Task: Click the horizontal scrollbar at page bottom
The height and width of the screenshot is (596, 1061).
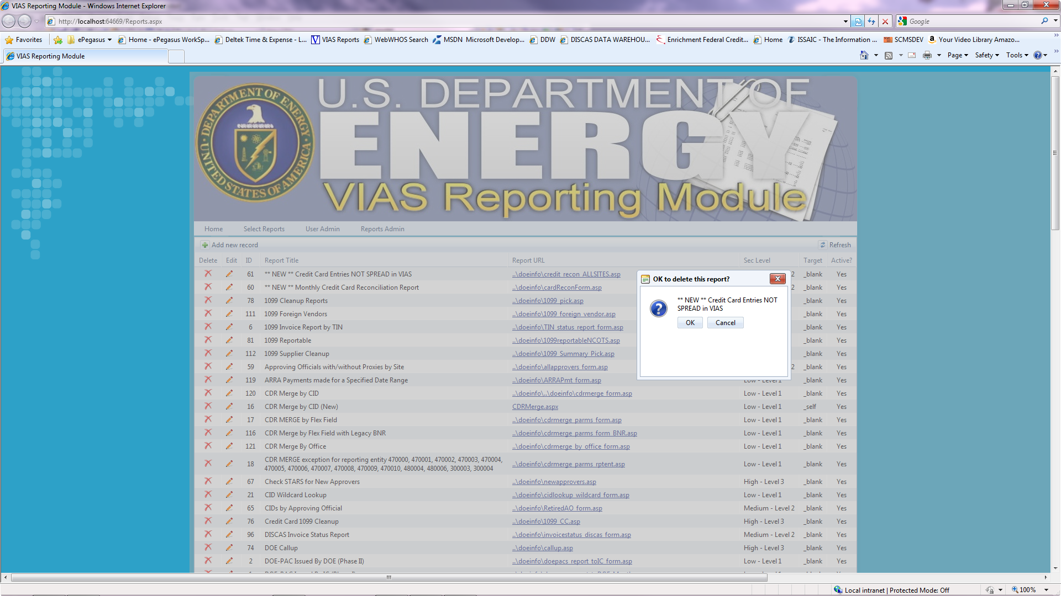Action: coord(388,578)
